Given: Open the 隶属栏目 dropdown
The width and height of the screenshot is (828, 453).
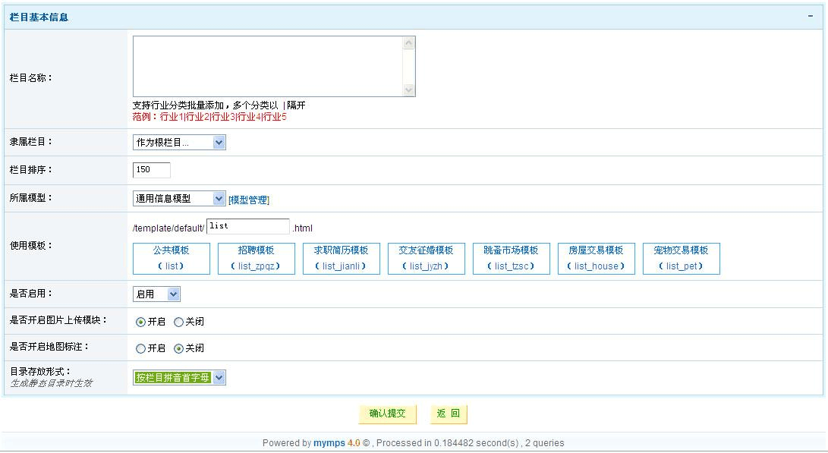Looking at the screenshot, I should pyautogui.click(x=179, y=143).
